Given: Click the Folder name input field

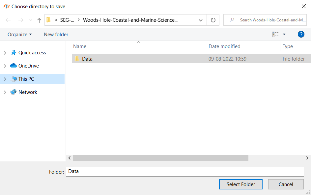Looking at the screenshot, I should coord(184,171).
